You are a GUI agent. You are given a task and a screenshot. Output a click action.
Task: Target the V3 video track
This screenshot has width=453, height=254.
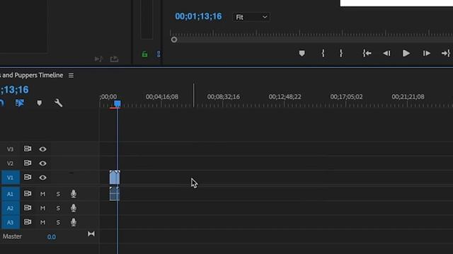click(x=10, y=149)
